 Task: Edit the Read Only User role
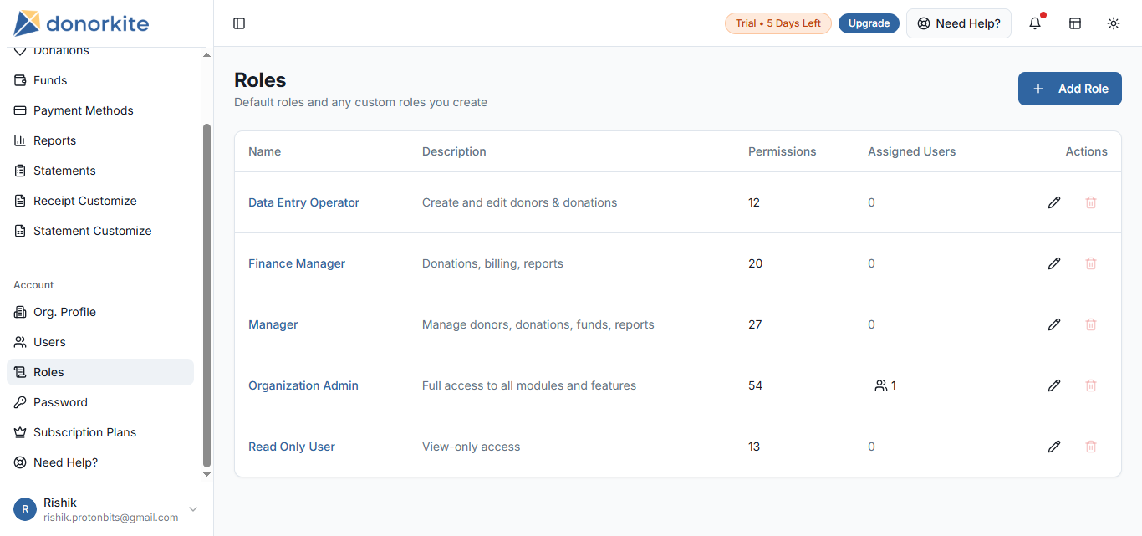tap(1054, 447)
